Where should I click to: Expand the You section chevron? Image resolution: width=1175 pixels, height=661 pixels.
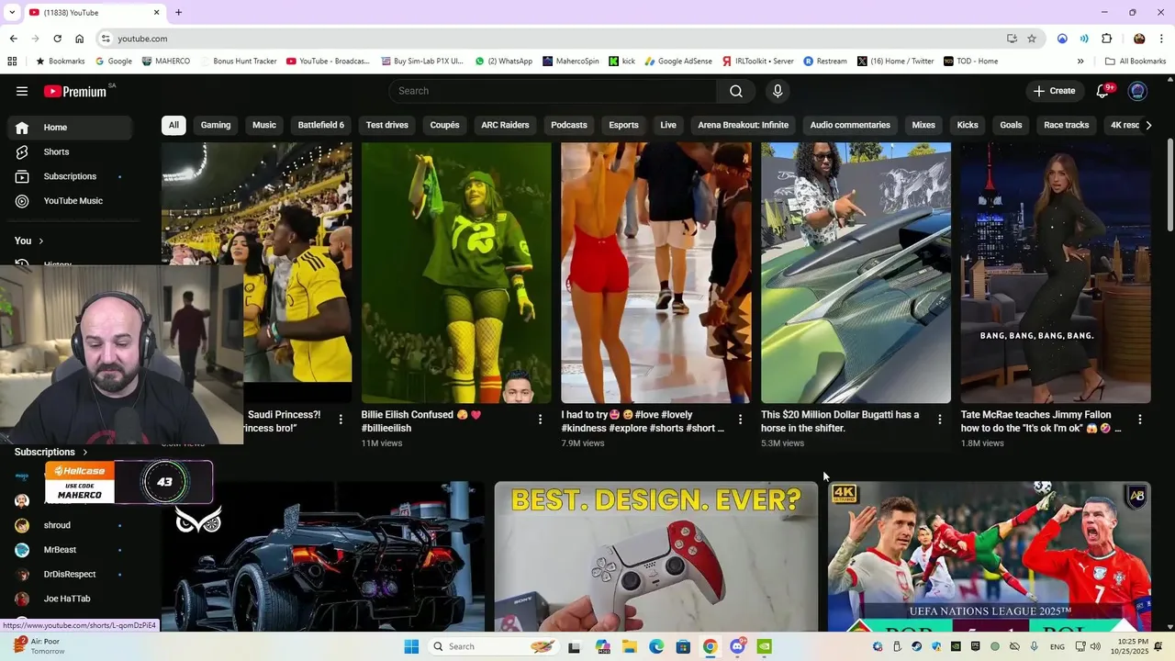(40, 241)
